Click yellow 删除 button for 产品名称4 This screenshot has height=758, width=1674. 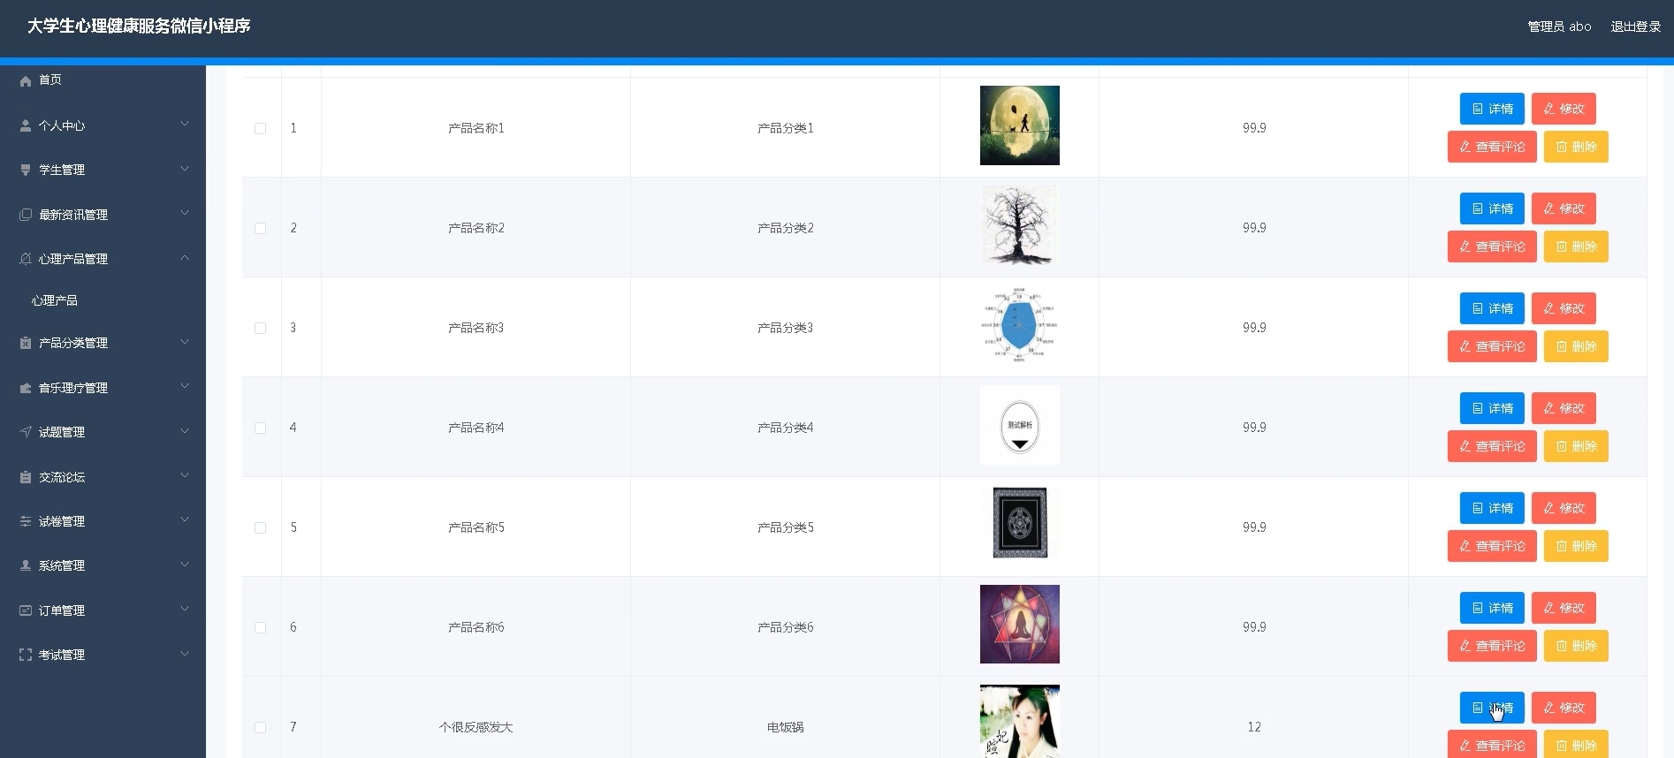(1576, 446)
